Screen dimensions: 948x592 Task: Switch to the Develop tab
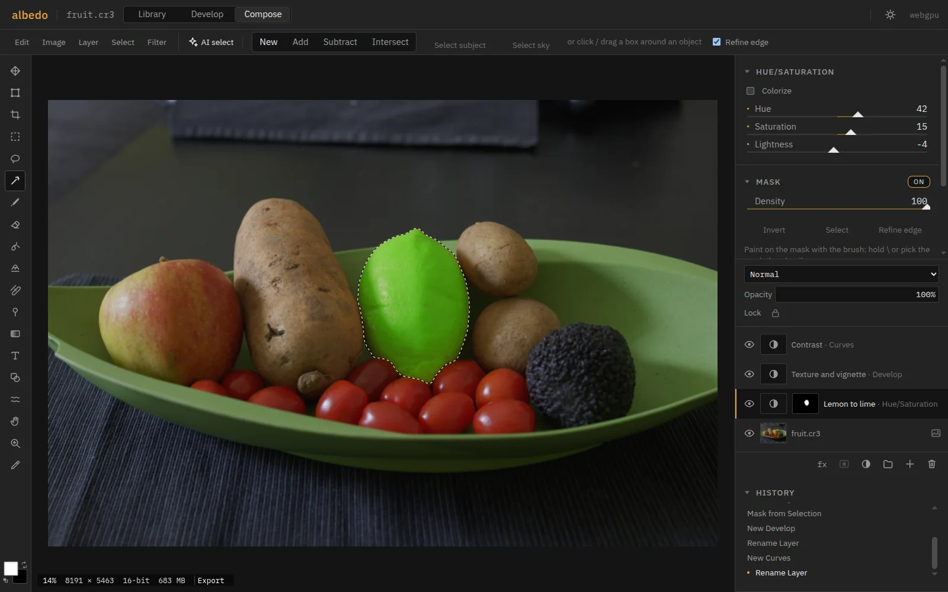click(207, 14)
